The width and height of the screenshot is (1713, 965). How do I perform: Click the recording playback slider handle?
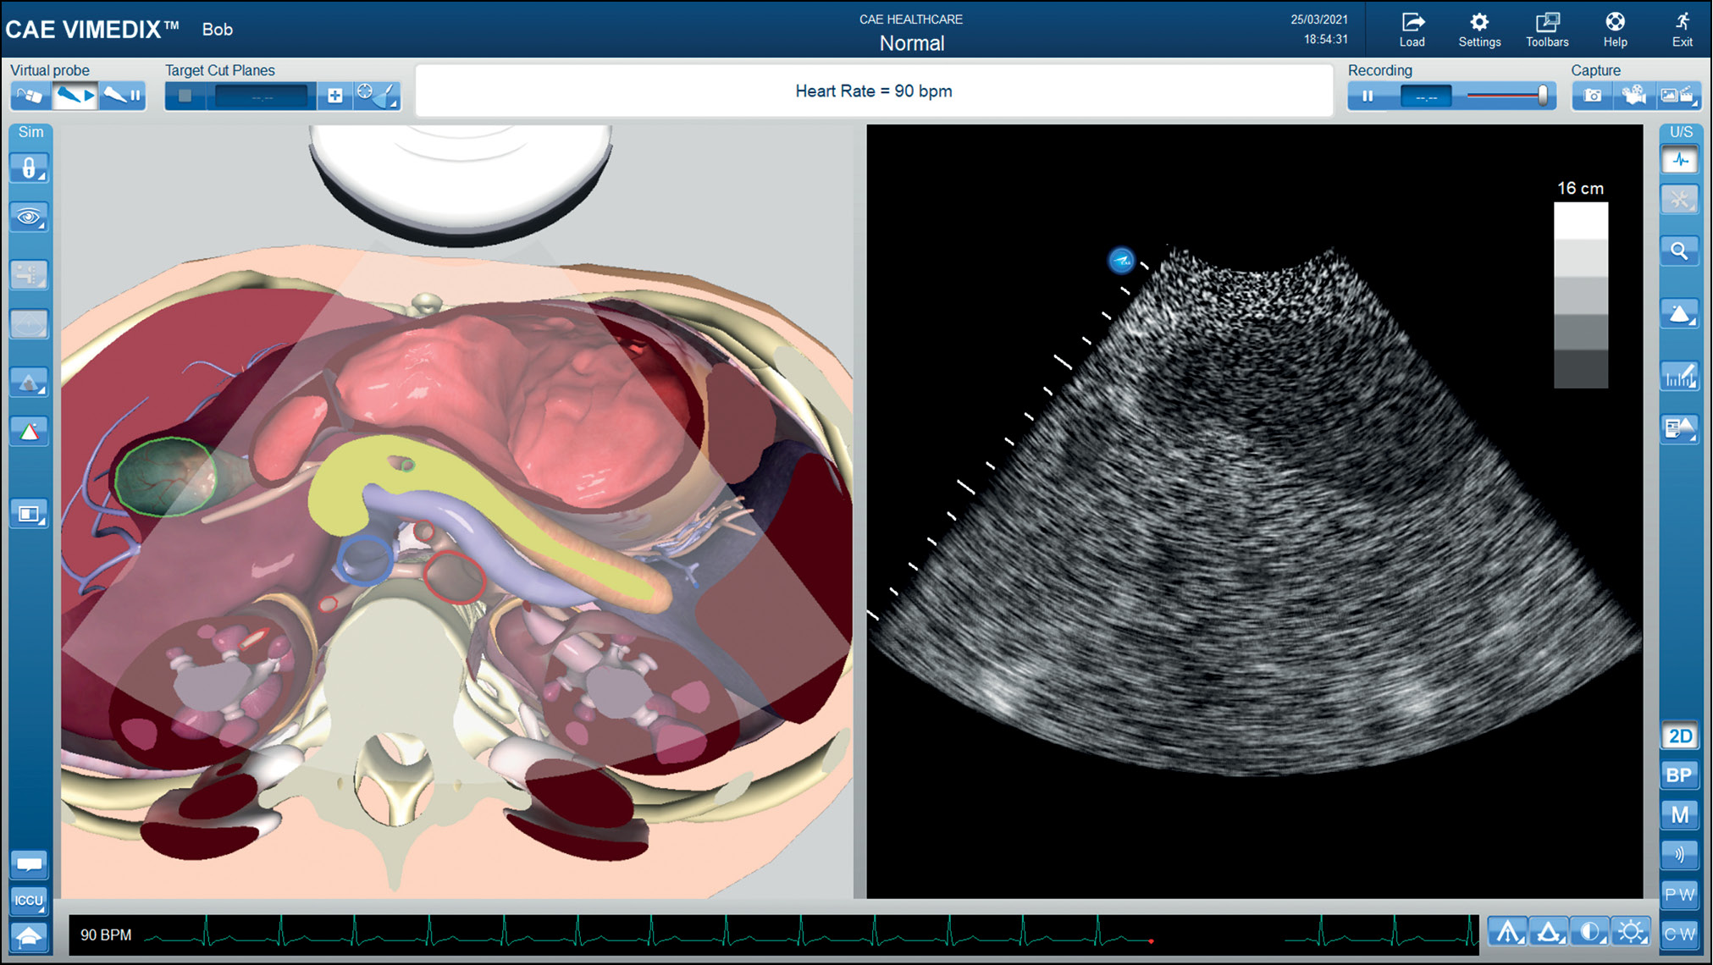(x=1542, y=96)
